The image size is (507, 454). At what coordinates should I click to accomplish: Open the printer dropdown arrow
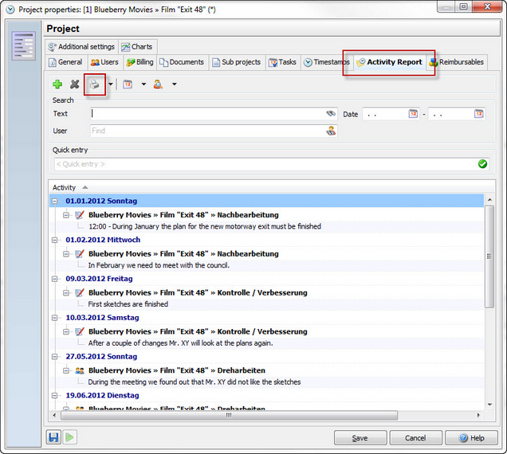111,84
